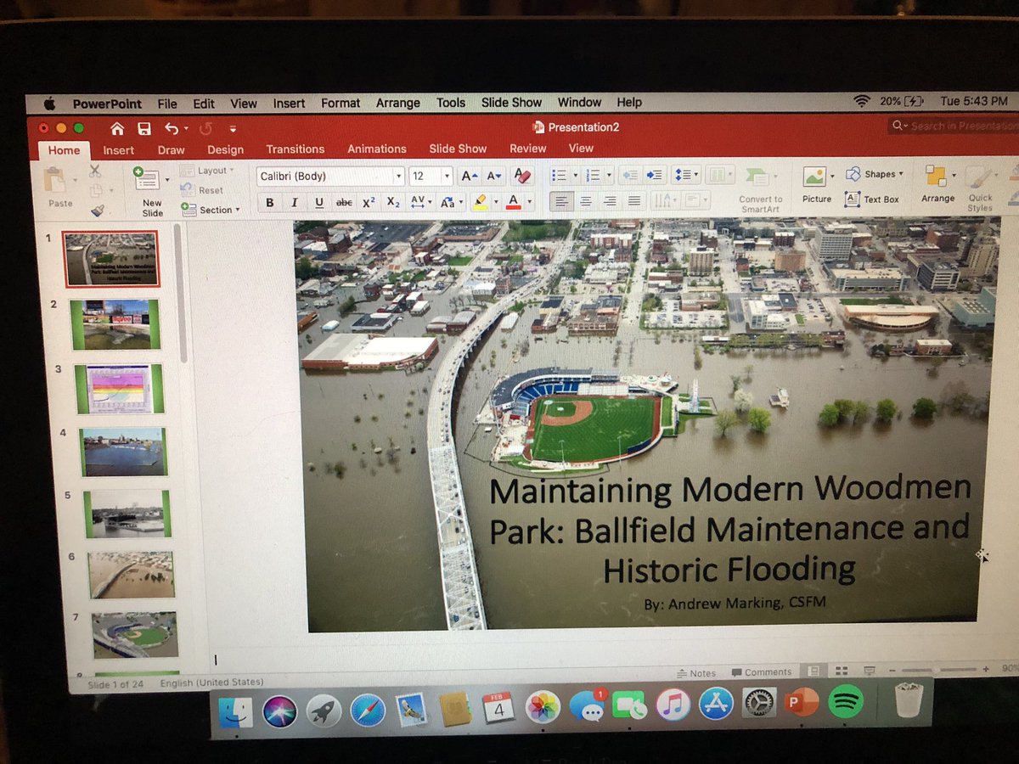Click the increase indent icon
This screenshot has width=1019, height=764.
[x=654, y=175]
